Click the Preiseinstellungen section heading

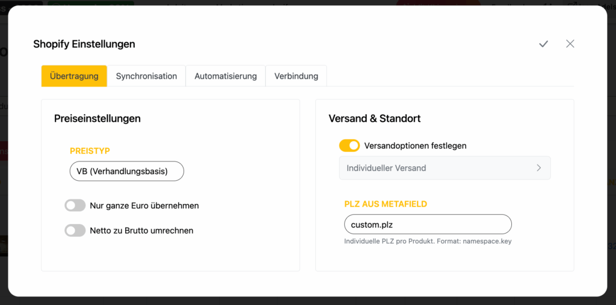point(97,118)
